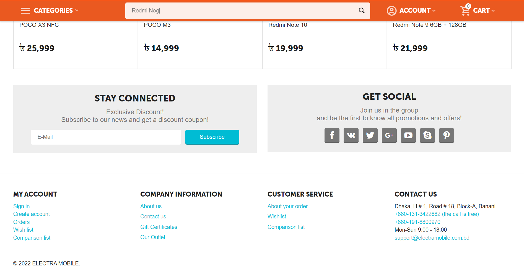Screen dimensions: 524x269
Task: Go to Gift Certificates page
Action: tap(159, 227)
